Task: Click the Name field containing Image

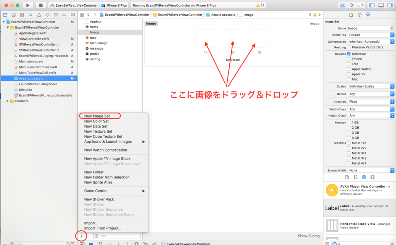Action: click(x=371, y=28)
